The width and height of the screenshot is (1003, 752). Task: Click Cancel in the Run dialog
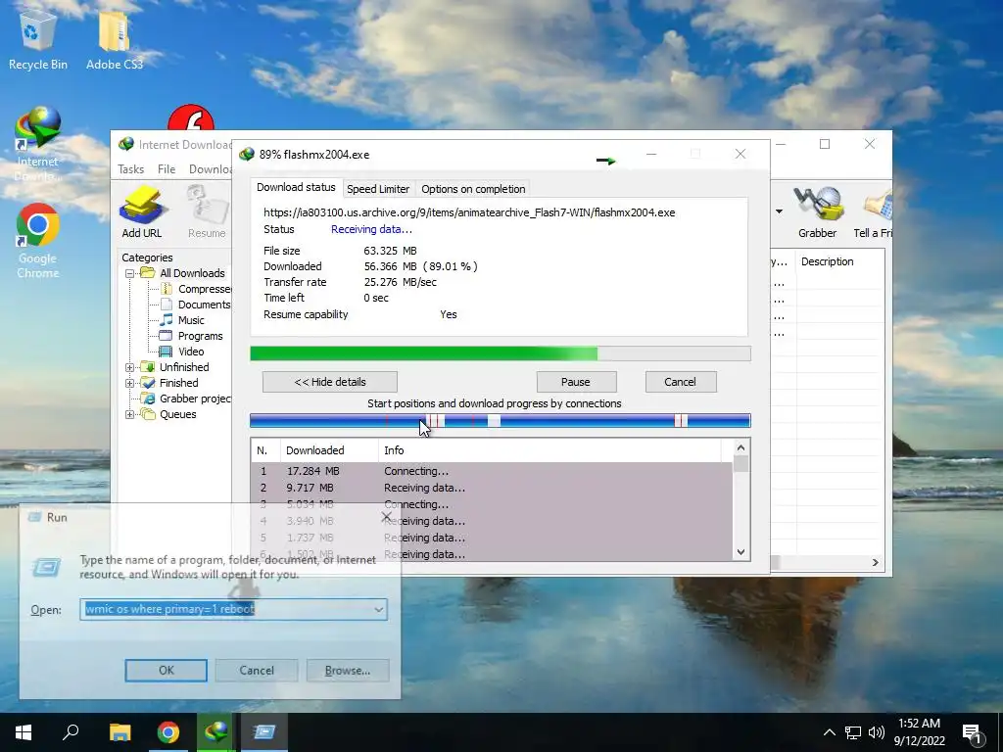point(257,670)
